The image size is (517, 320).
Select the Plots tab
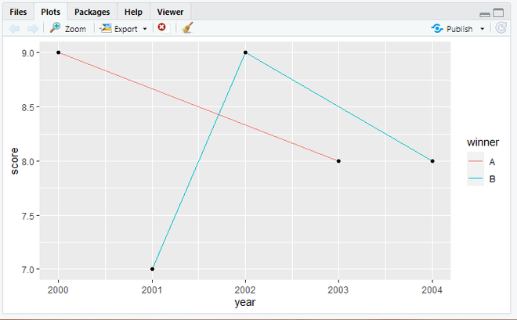(50, 13)
